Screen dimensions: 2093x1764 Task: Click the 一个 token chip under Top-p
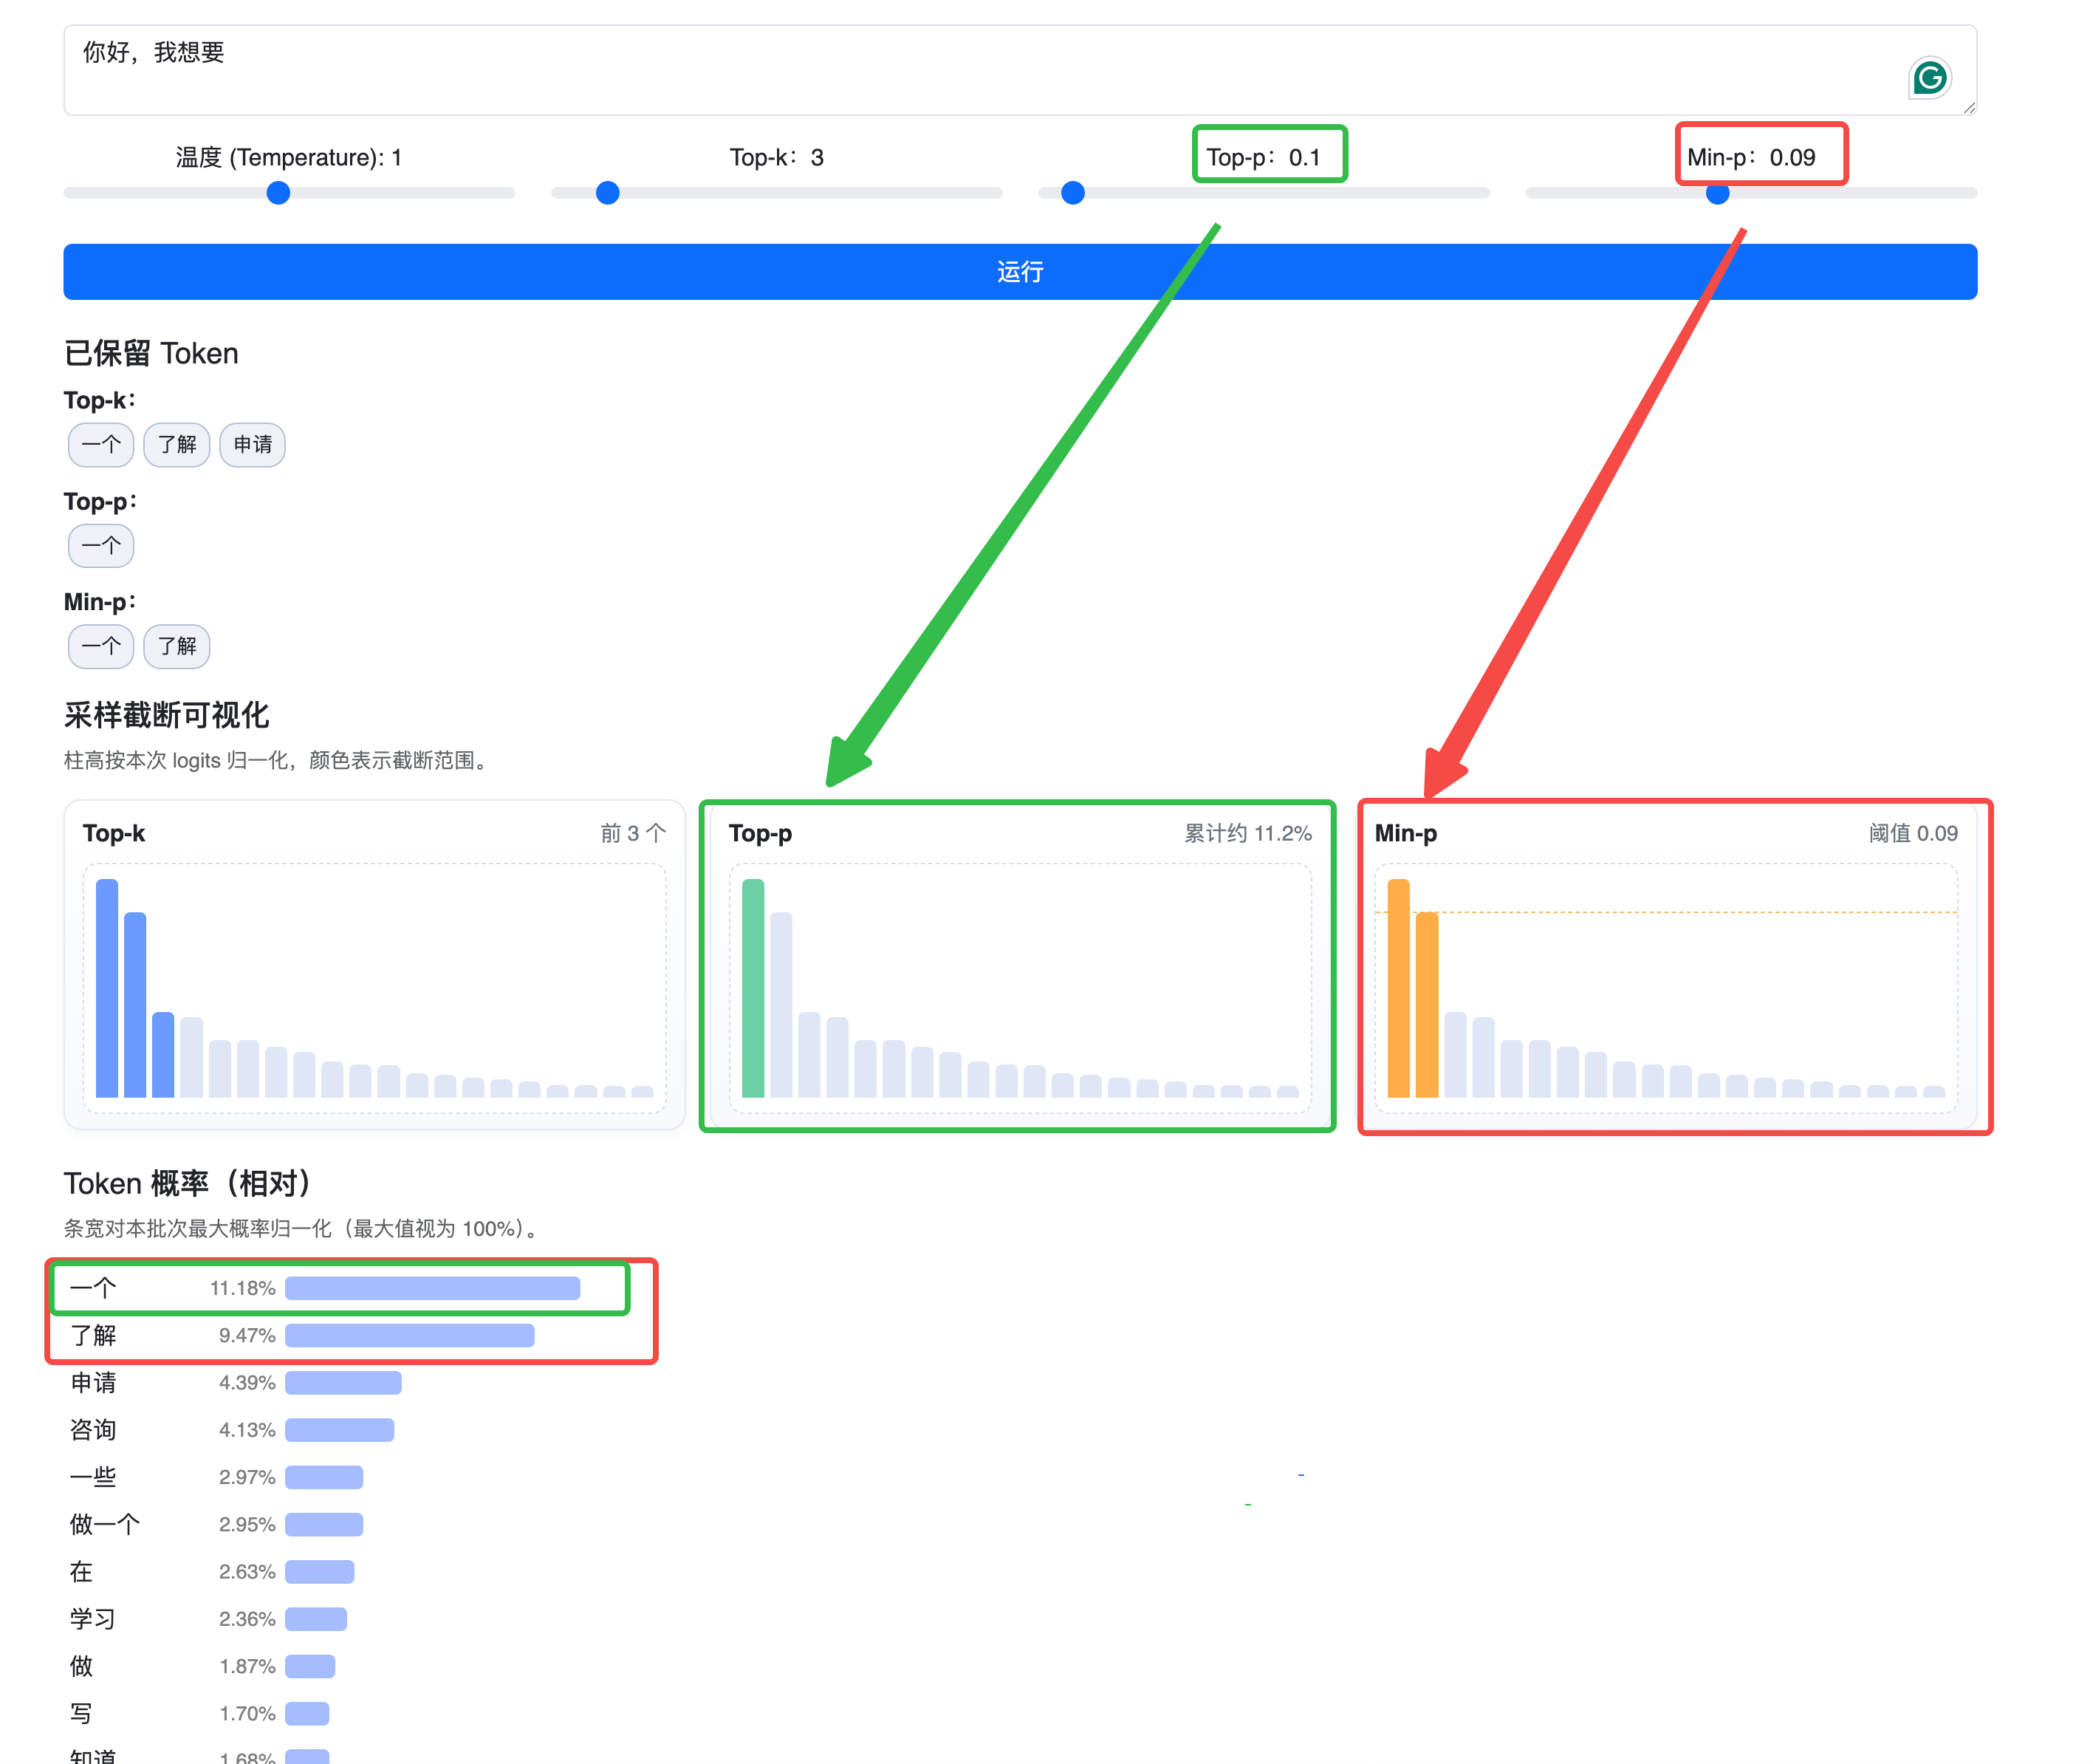click(101, 546)
